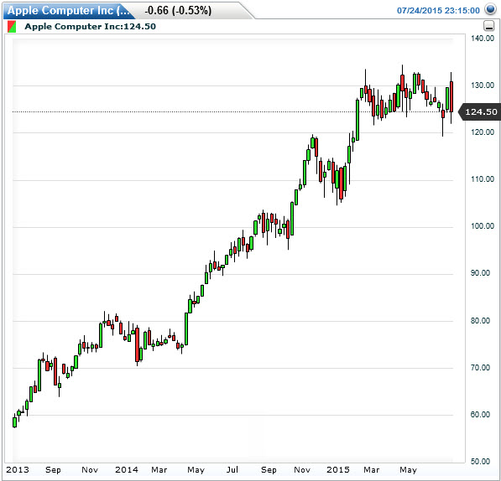The image size is (501, 481).
Task: Click the dotted 124.50 price line
Action: [232, 112]
